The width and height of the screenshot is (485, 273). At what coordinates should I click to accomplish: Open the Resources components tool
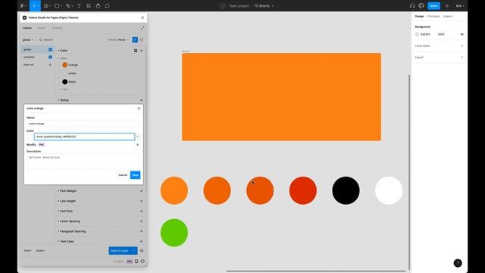(89, 5)
